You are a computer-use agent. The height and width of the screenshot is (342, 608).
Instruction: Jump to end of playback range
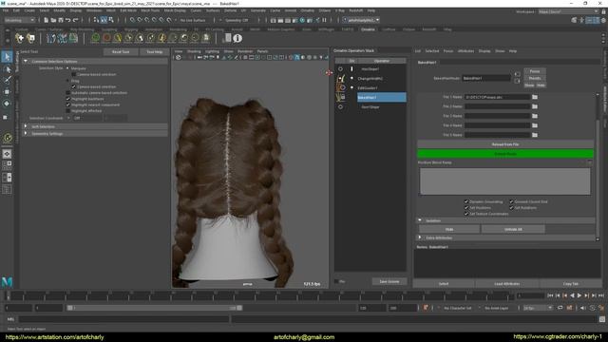[x=601, y=295]
